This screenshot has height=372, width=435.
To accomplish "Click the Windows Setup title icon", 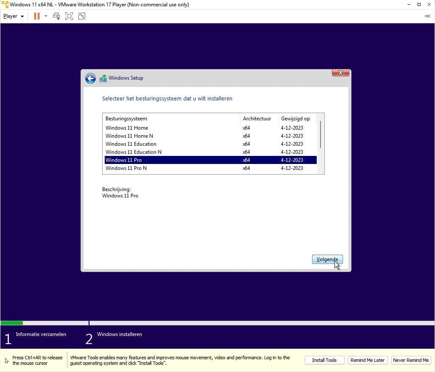I will [x=103, y=78].
